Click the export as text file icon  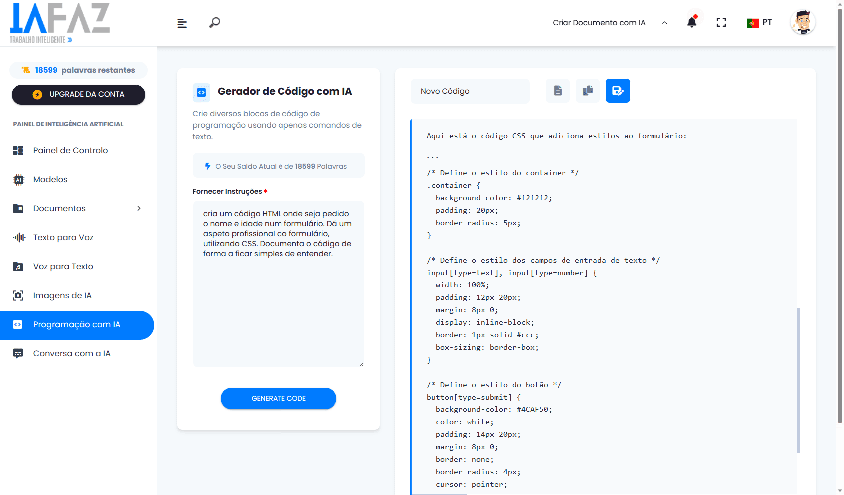pos(558,91)
